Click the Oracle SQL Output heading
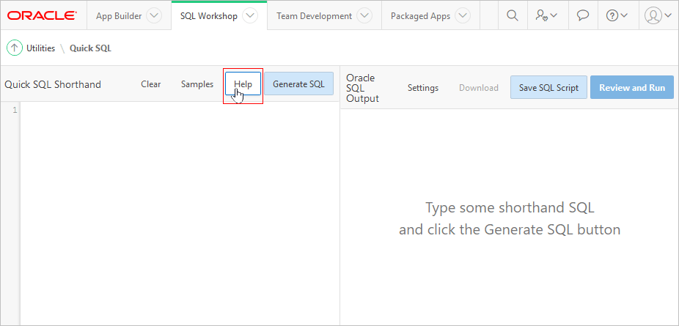Image resolution: width=679 pixels, height=326 pixels. pos(362,88)
